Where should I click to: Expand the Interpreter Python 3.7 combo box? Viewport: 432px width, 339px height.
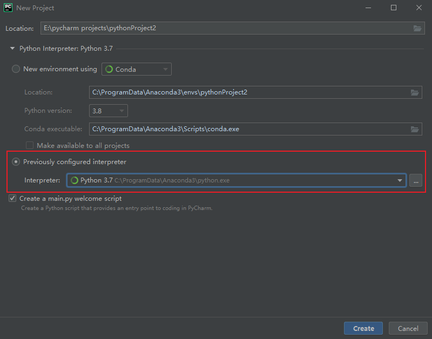click(237, 180)
